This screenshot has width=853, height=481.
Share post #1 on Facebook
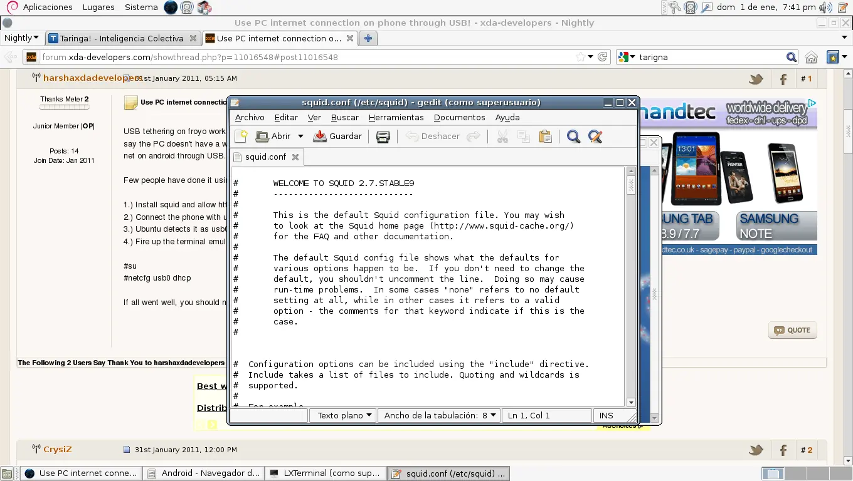click(x=783, y=79)
